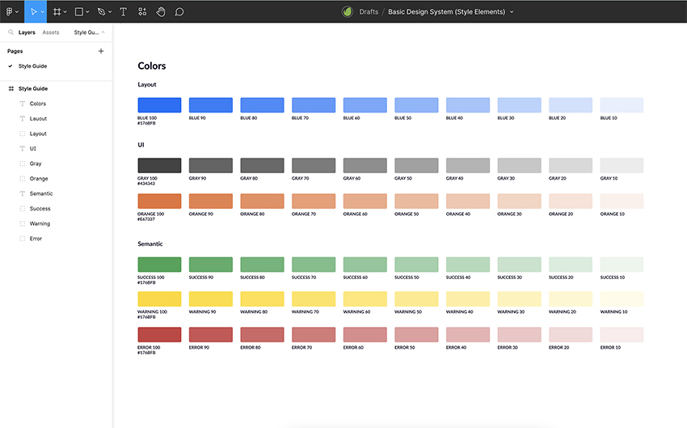Click the Colors heading on canvas

(x=152, y=66)
